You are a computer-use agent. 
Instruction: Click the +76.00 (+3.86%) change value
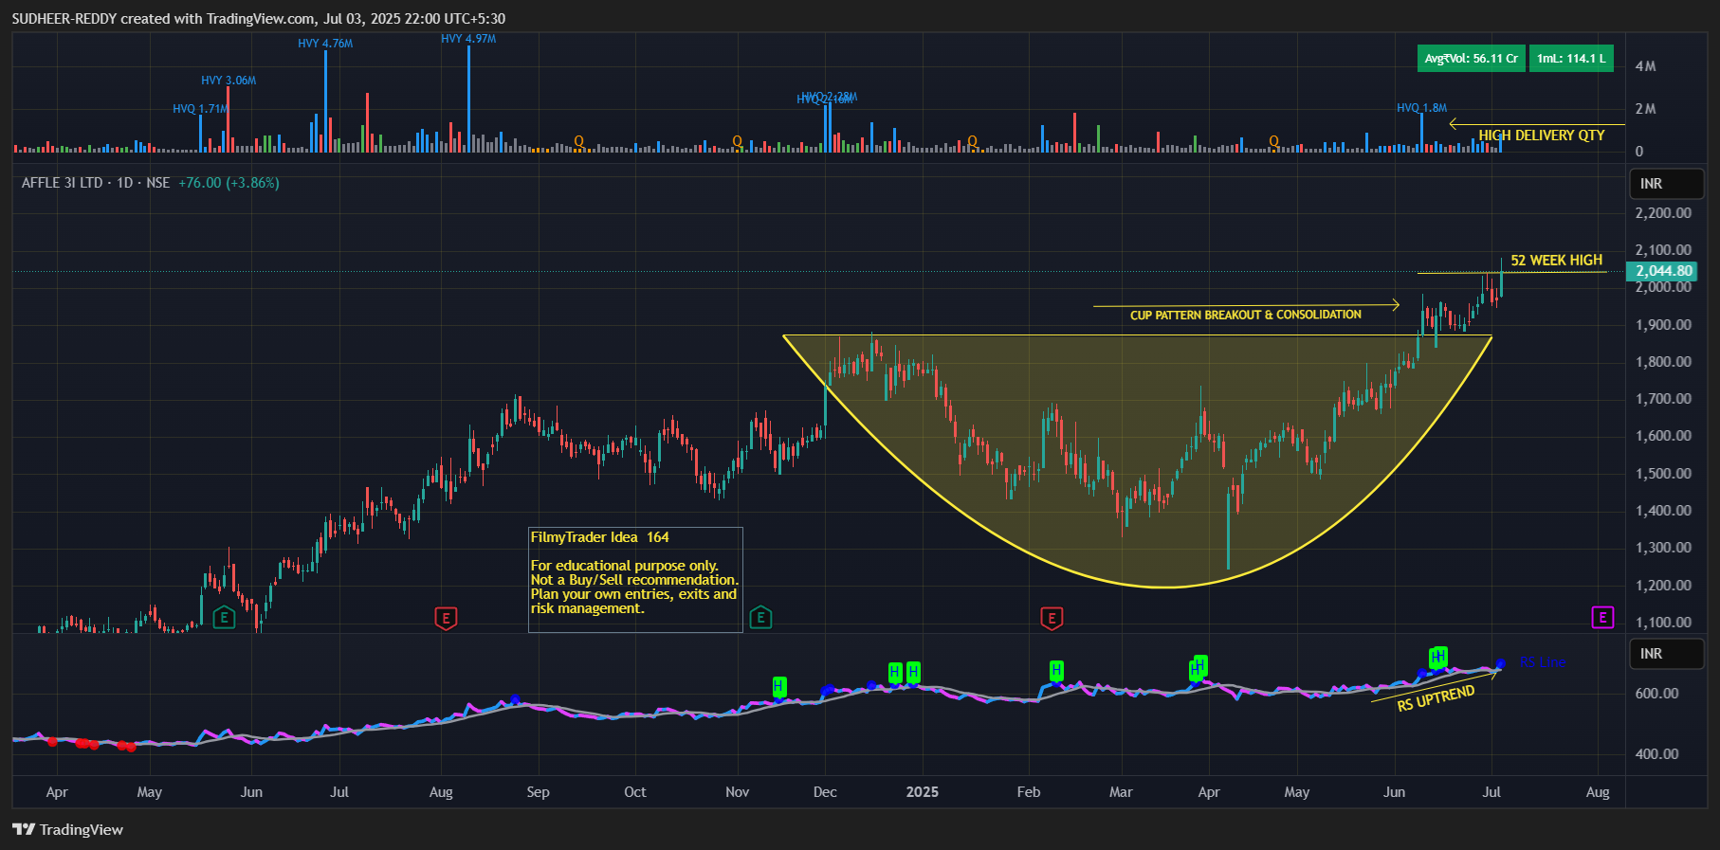(229, 183)
